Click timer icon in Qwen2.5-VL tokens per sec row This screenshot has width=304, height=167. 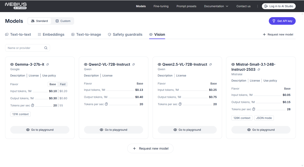(x=180, y=104)
